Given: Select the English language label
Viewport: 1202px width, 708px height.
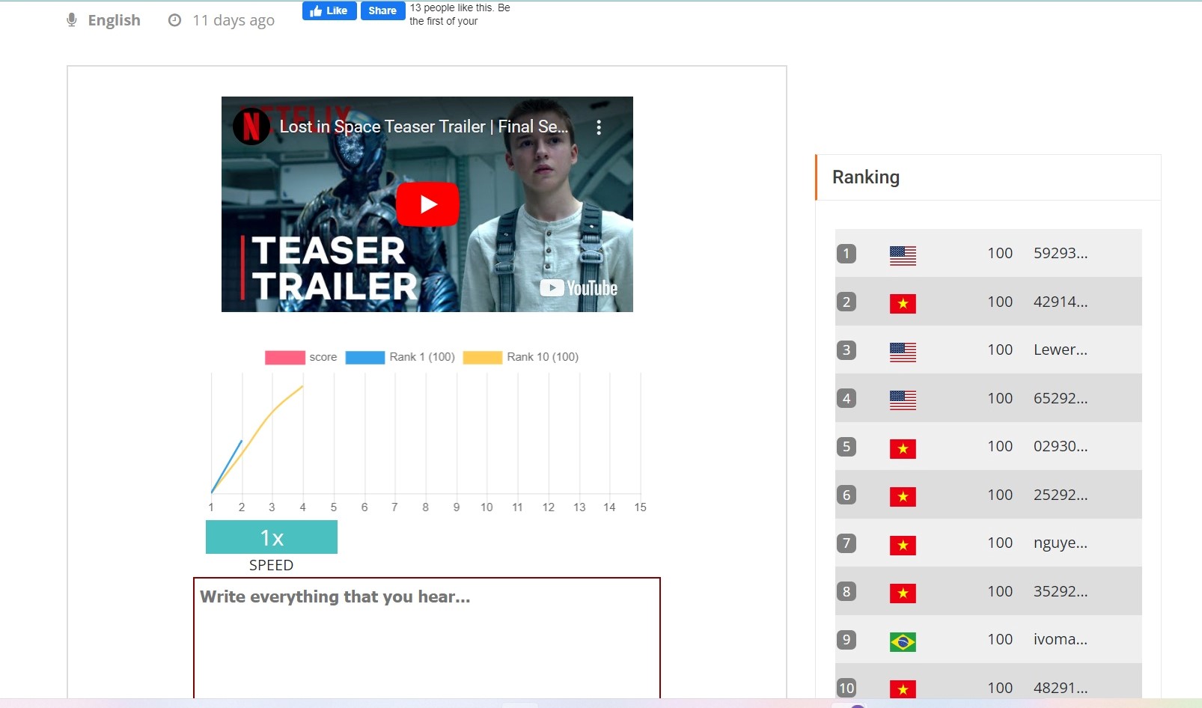Looking at the screenshot, I should point(114,20).
